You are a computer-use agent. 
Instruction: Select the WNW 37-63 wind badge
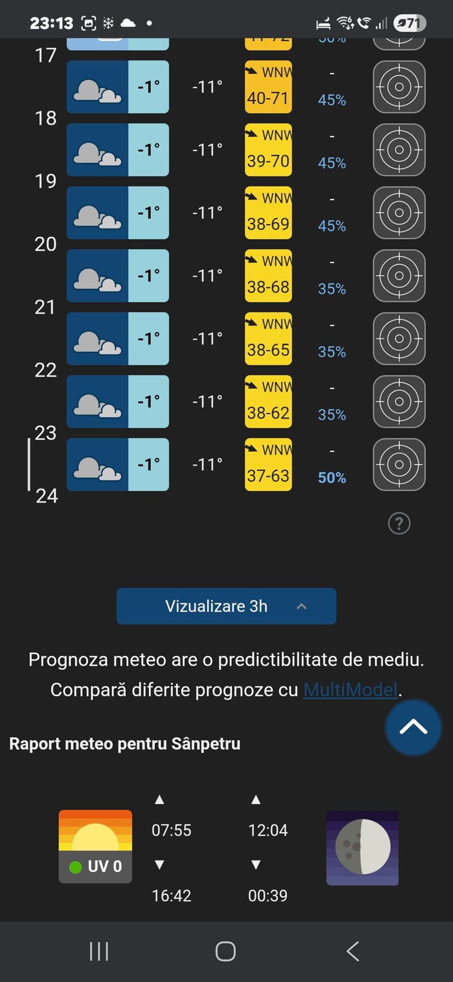268,464
